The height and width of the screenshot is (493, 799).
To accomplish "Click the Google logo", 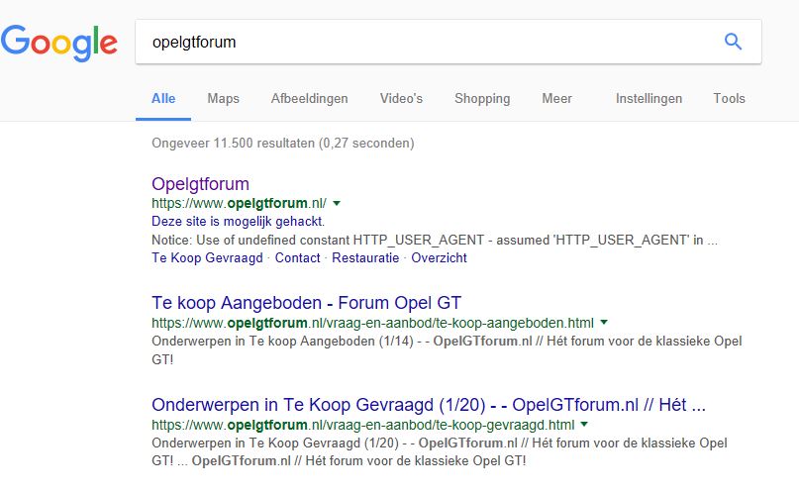I will (59, 42).
